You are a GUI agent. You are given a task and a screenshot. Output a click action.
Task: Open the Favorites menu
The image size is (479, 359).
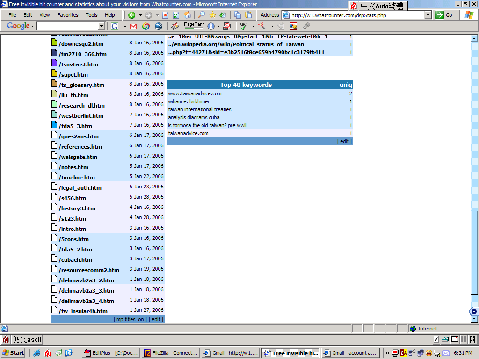click(68, 15)
